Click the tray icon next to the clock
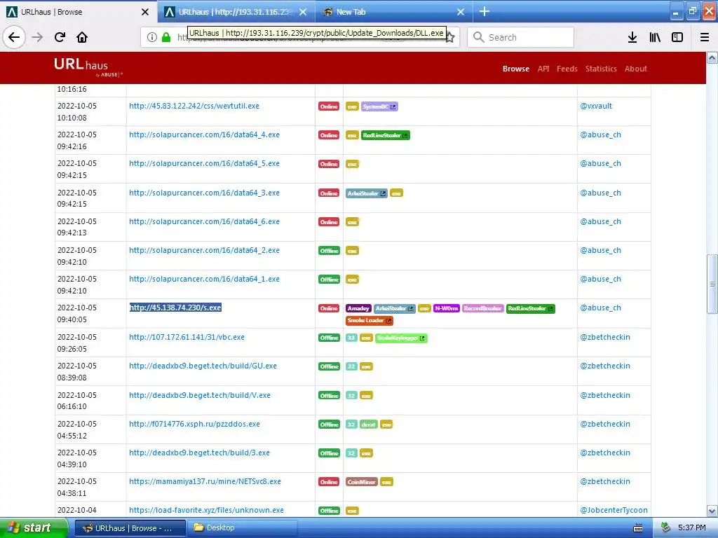718x538 pixels. [x=666, y=527]
